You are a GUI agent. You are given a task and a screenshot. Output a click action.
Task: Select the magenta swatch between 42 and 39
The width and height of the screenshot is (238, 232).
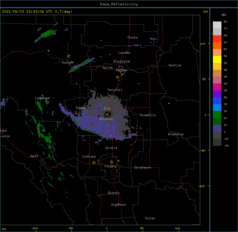217,87
